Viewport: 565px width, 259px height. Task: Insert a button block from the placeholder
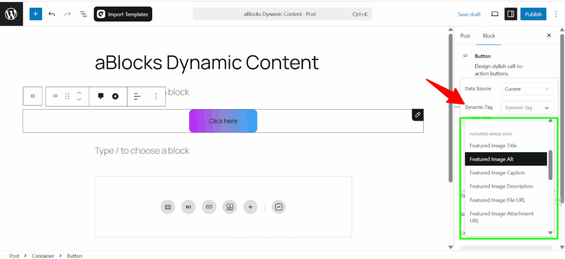[x=209, y=207]
